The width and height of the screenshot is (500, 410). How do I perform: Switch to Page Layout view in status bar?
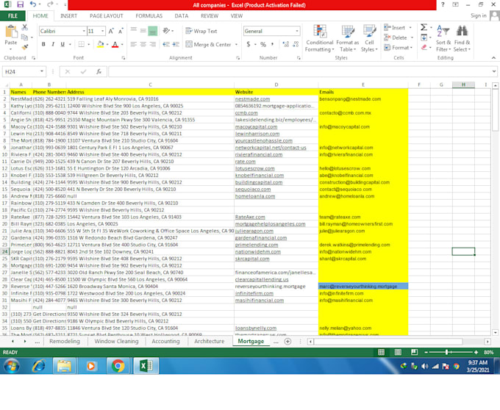click(x=398, y=352)
